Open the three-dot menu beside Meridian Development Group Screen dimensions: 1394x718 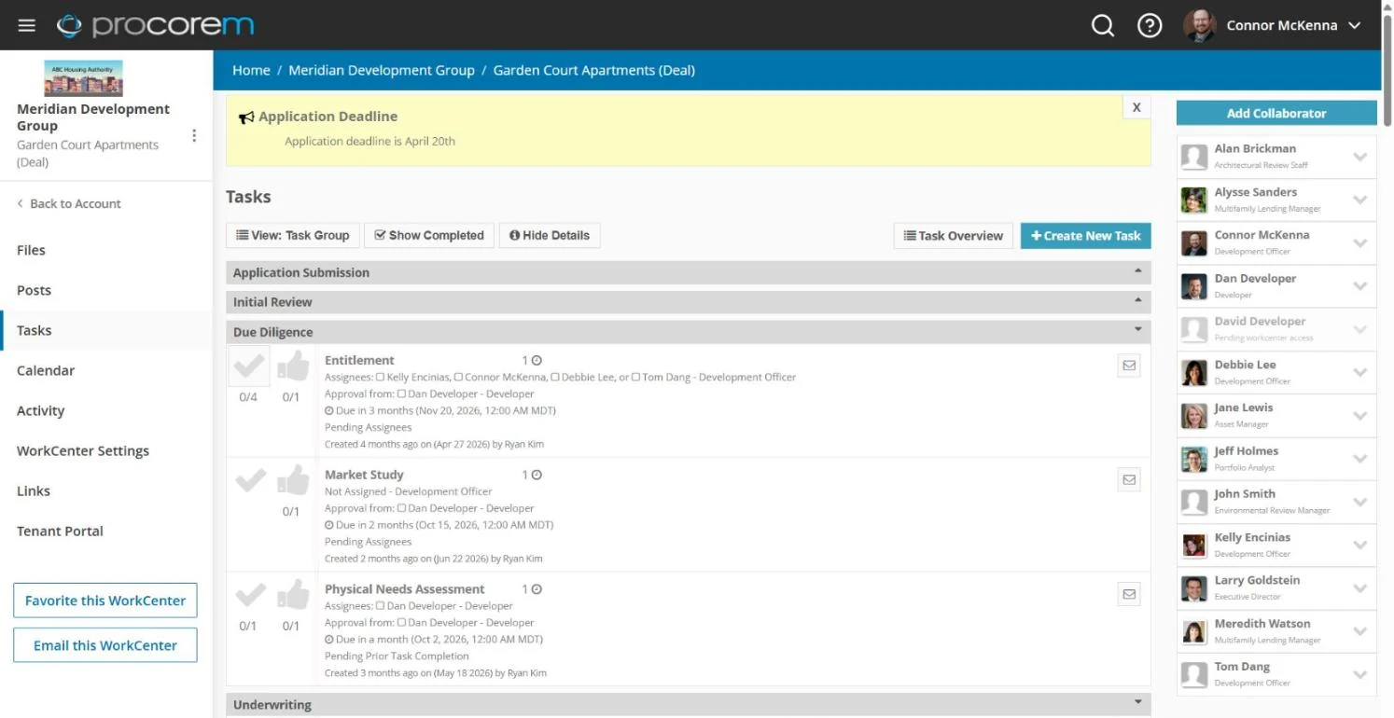coord(194,136)
